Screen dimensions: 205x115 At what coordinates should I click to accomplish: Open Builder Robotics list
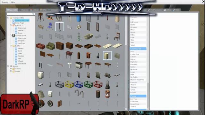(21, 56)
